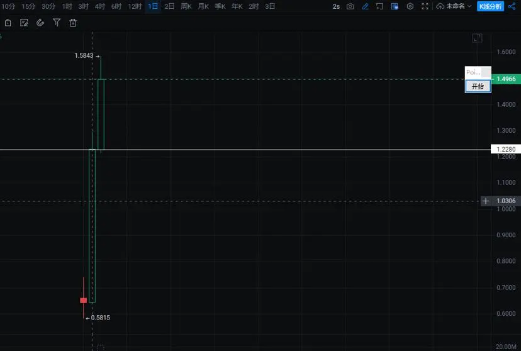Viewport: 521px width, 351px height.
Task: Click the red candlestick body
Action: [x=84, y=300]
